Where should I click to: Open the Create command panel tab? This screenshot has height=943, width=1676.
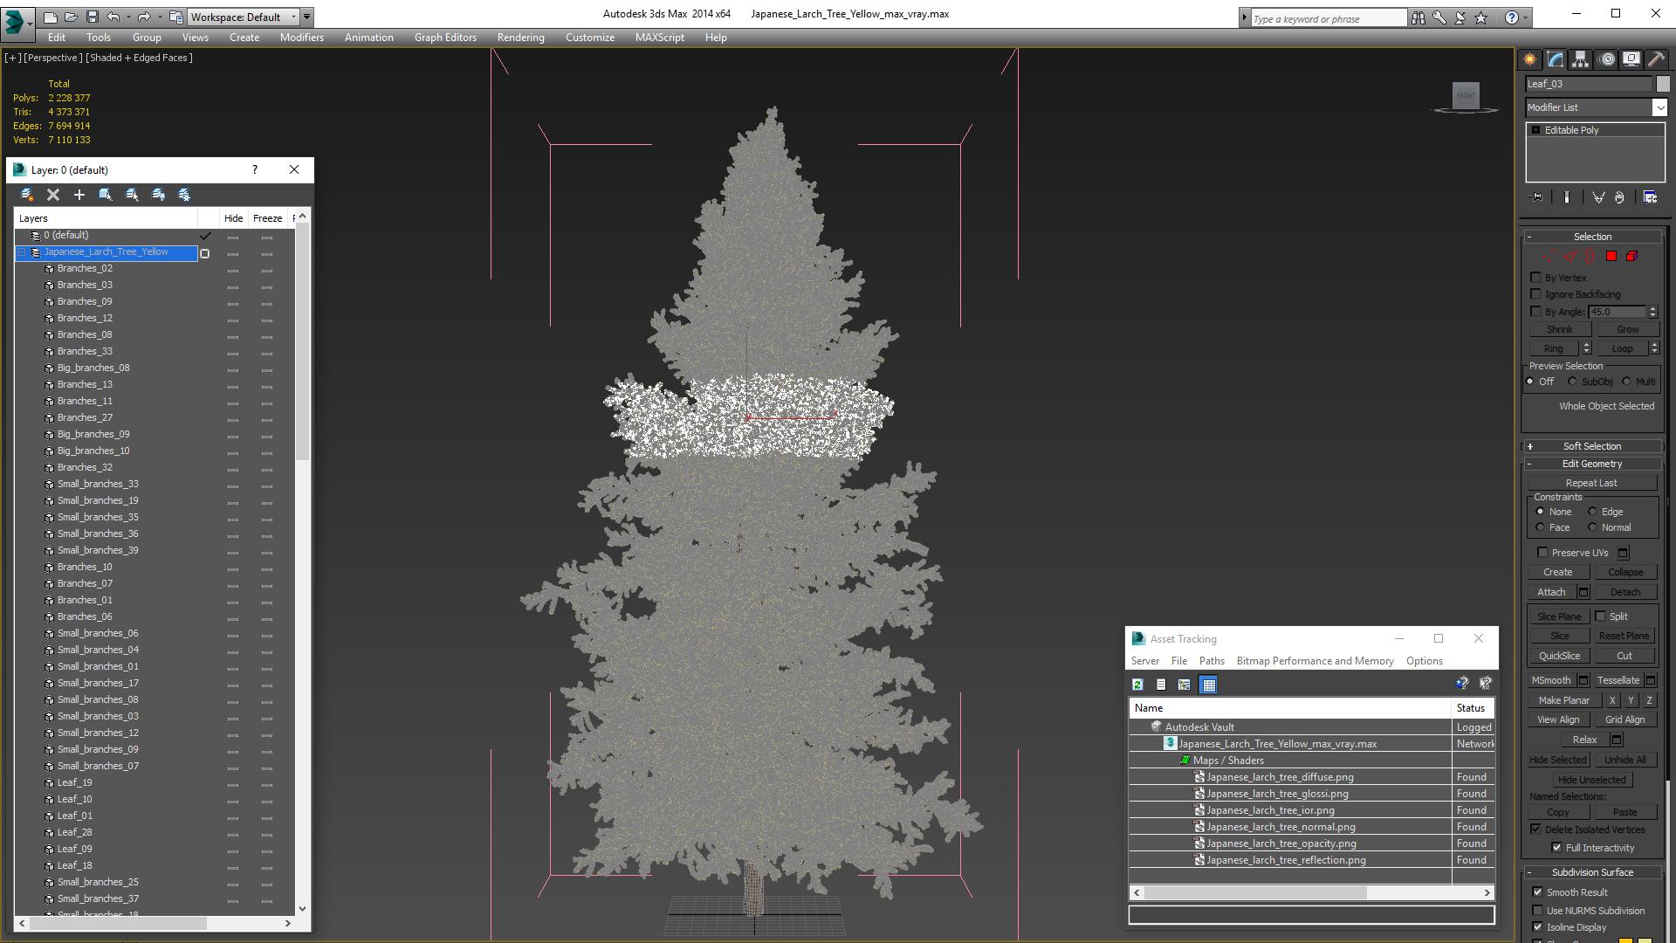click(1530, 59)
